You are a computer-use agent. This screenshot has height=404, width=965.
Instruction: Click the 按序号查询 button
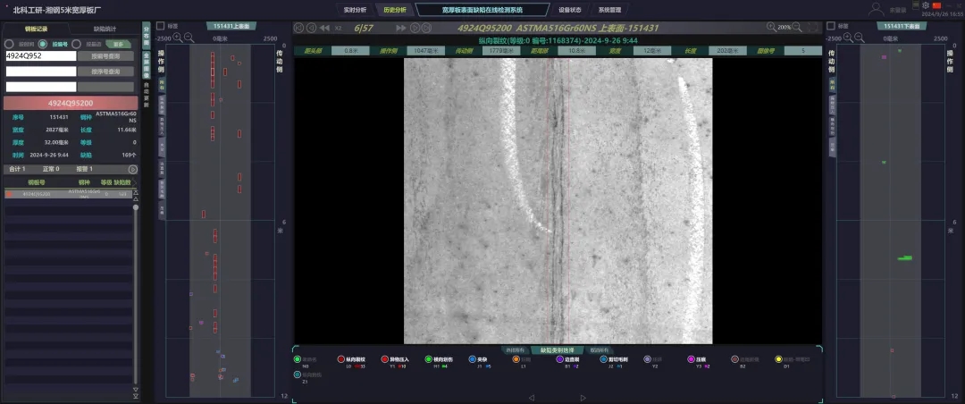click(x=105, y=71)
